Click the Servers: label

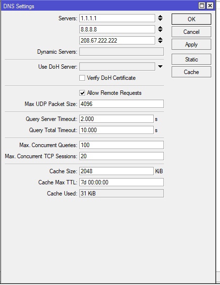point(68,18)
